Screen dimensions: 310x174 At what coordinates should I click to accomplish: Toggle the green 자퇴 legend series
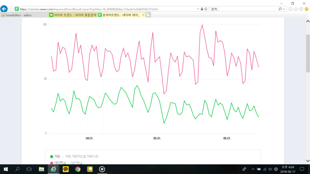coord(55,156)
